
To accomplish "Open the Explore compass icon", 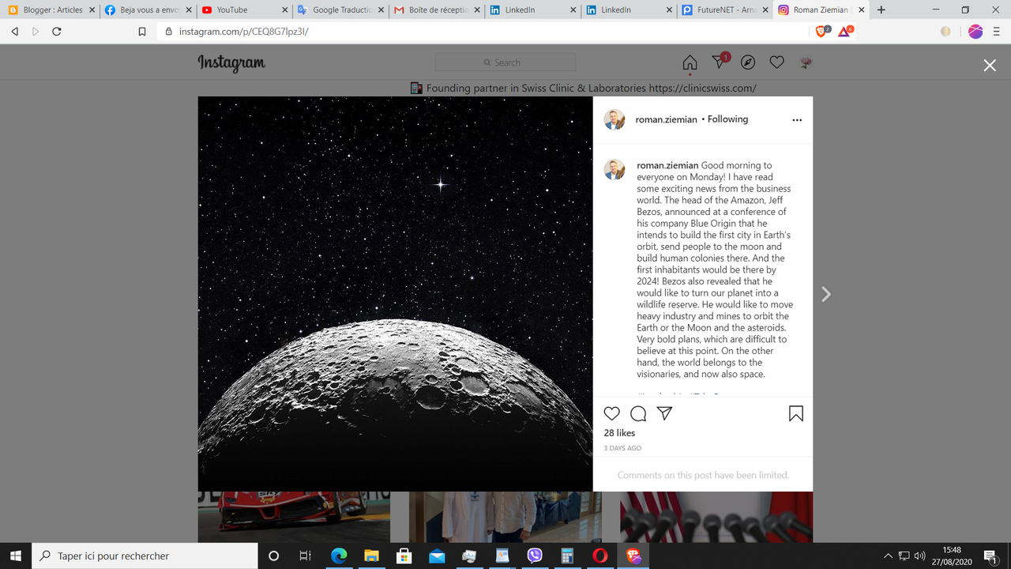I will click(x=748, y=62).
